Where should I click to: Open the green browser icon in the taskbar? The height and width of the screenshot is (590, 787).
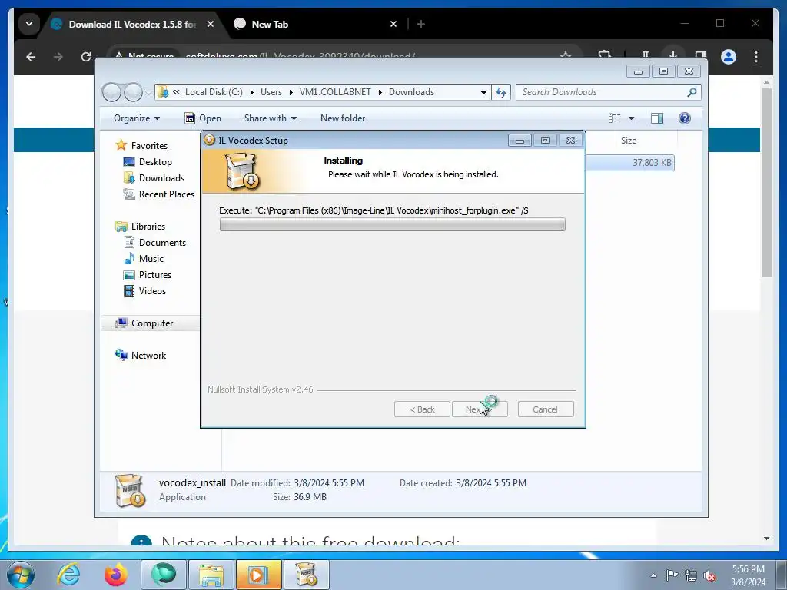(x=164, y=575)
